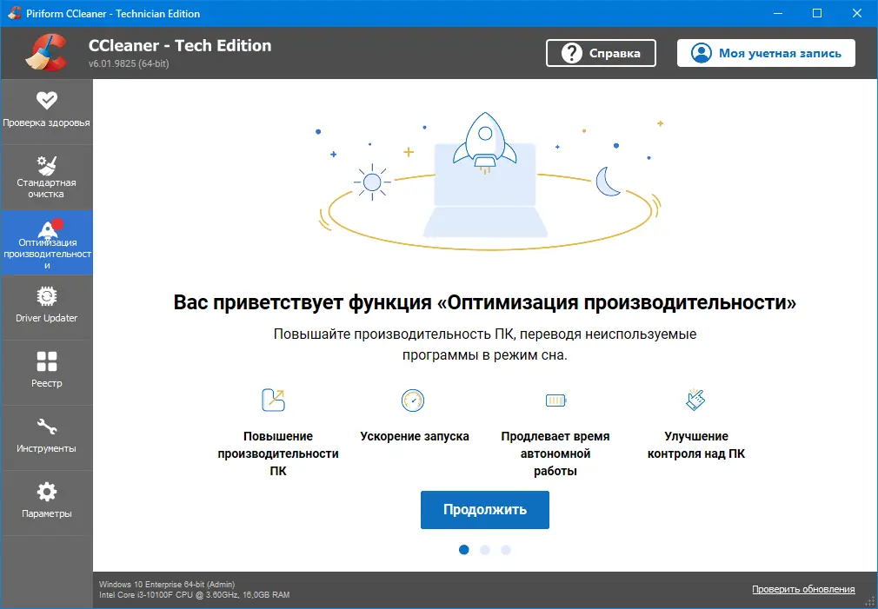Screen dimensions: 878x609
Task: Click the Ускорение запуска feature icon
Action: pos(413,400)
